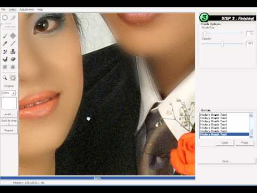Select the eyedropper tool icon

tap(5, 43)
